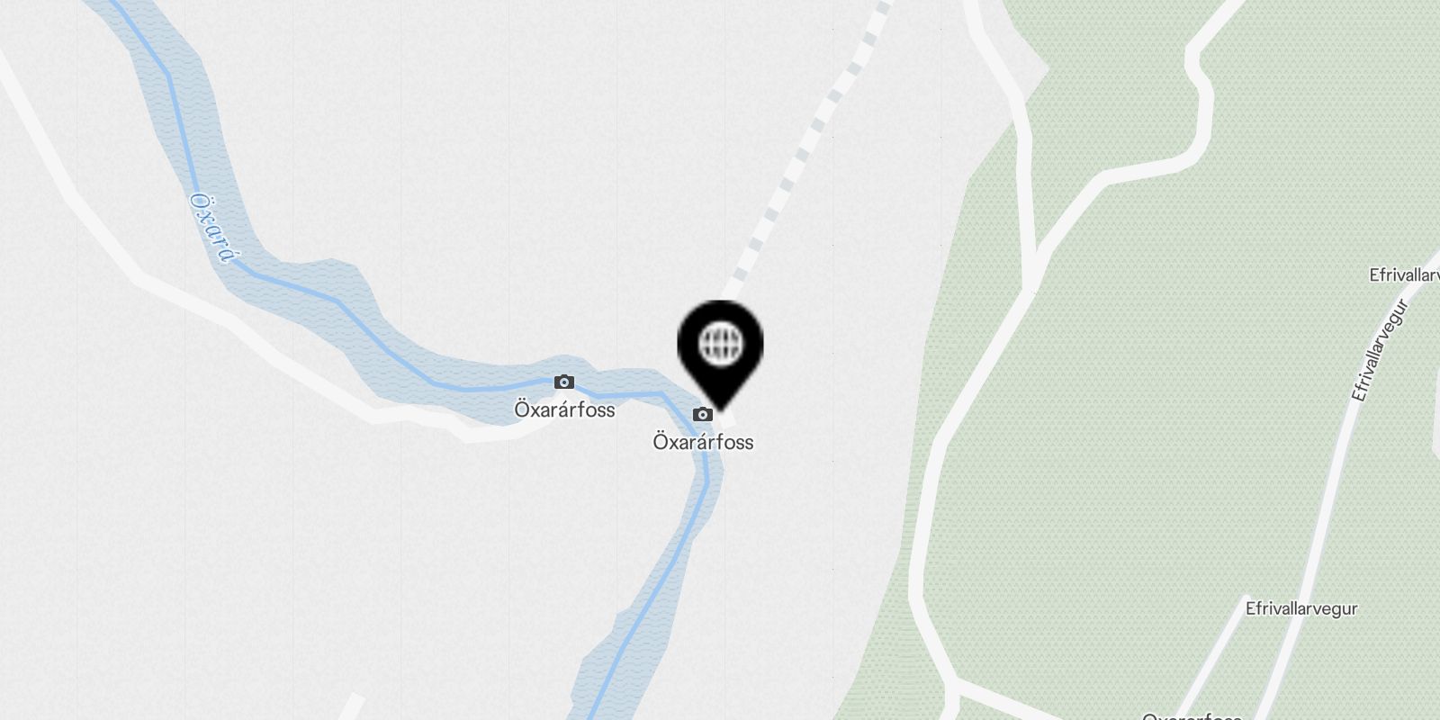Image resolution: width=1440 pixels, height=720 pixels.
Task: Select the camera icon above the left Öxarárfoss label
Action: [x=564, y=382]
